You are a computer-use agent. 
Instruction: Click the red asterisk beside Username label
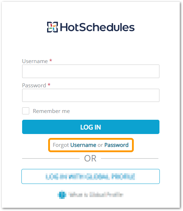coord(51,60)
